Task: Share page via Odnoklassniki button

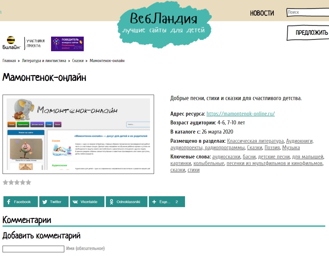Action: [126, 202]
